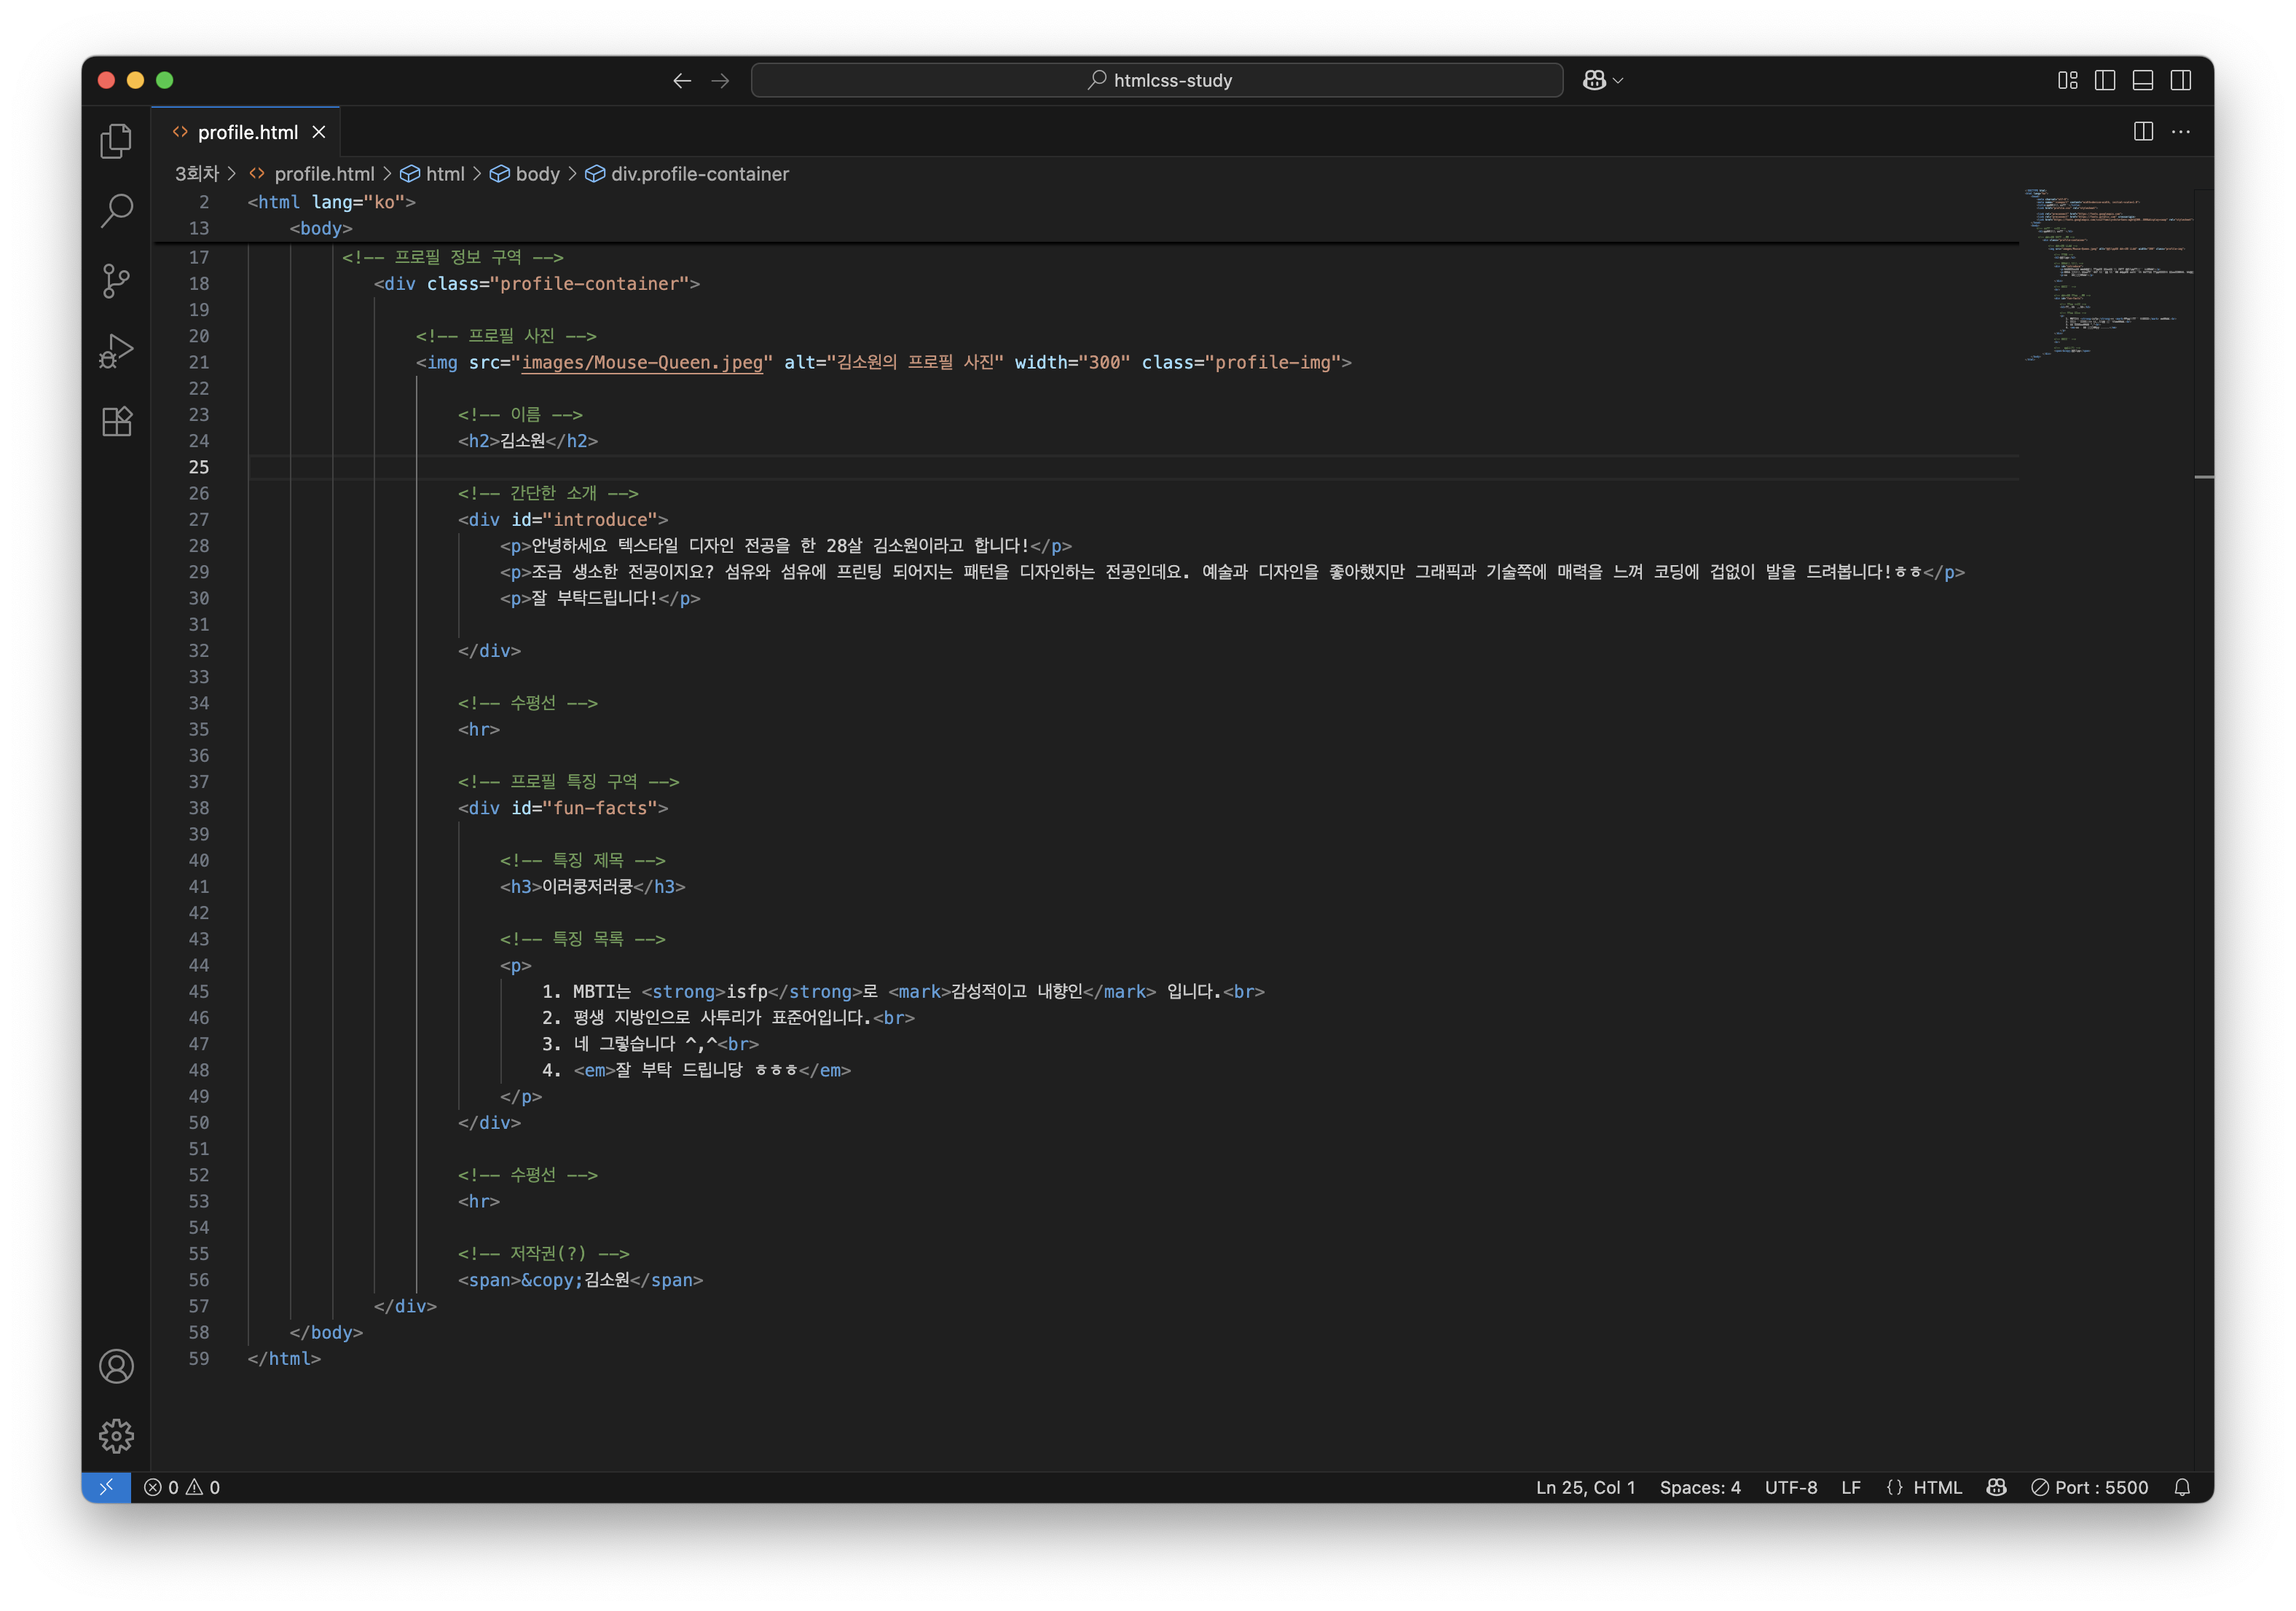Open the Source Control view
2296x1611 pixels.
click(116, 281)
